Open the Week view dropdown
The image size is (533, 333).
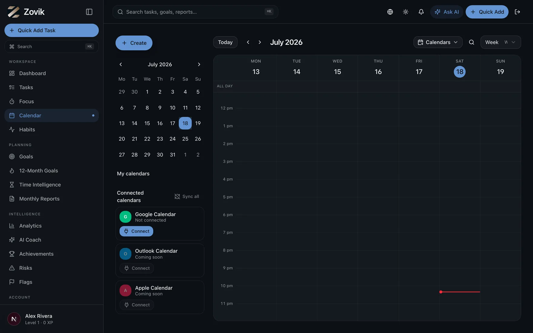(x=501, y=42)
